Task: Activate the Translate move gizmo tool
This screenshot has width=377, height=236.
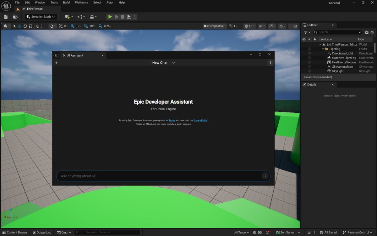Action: pyautogui.click(x=20, y=26)
